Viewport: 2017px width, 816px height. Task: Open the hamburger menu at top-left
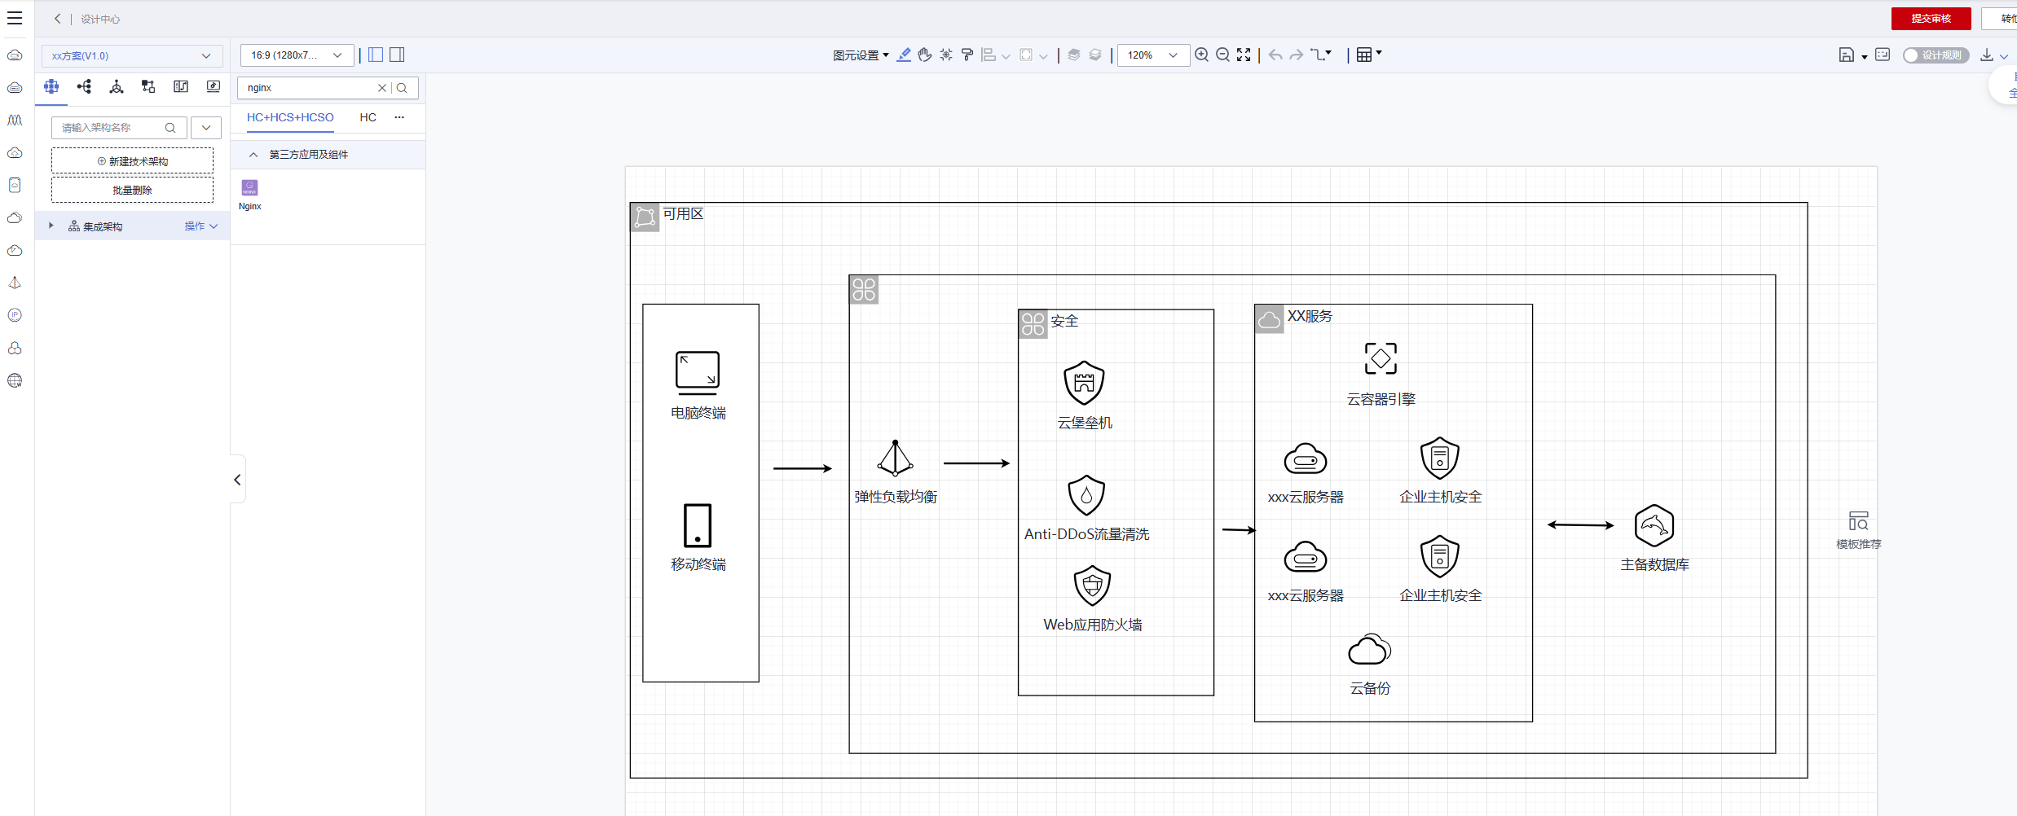click(x=15, y=18)
